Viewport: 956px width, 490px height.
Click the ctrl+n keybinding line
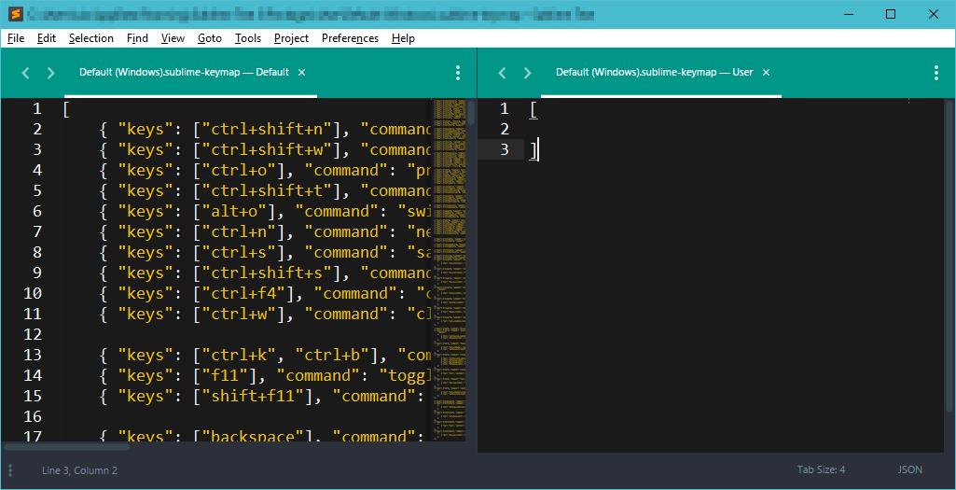coord(266,231)
